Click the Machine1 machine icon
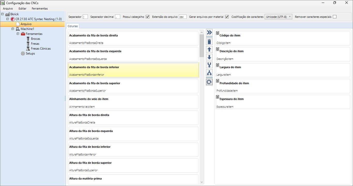Image resolution: width=353 pixels, height=186 pixels. point(18,29)
